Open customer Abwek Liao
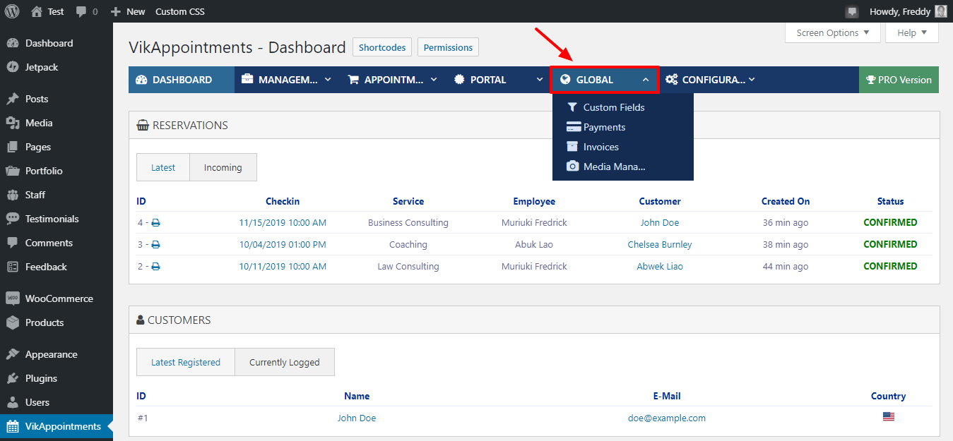 point(660,267)
